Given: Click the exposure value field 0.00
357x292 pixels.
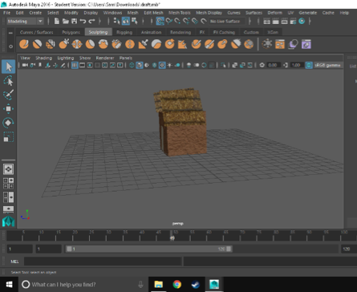Looking at the screenshot, I should click(273, 65).
